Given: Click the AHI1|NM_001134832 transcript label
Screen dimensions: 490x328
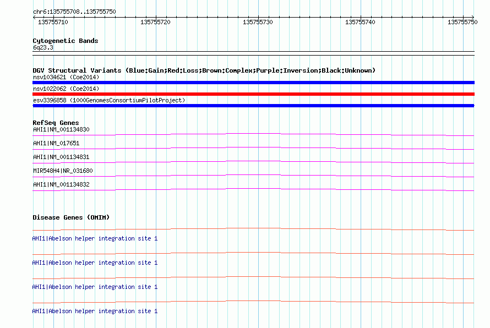Looking at the screenshot, I should (x=61, y=184).
